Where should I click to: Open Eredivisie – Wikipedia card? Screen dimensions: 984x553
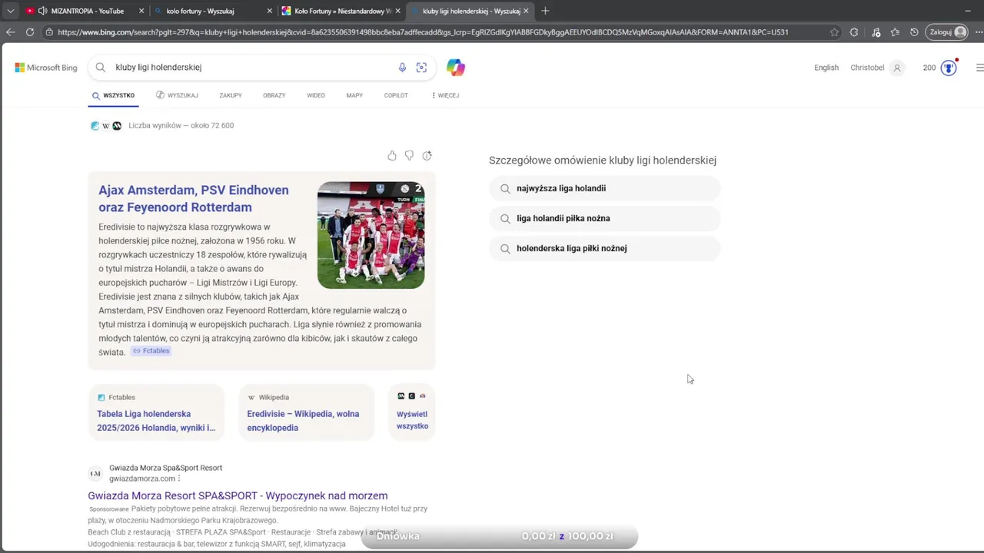306,413
